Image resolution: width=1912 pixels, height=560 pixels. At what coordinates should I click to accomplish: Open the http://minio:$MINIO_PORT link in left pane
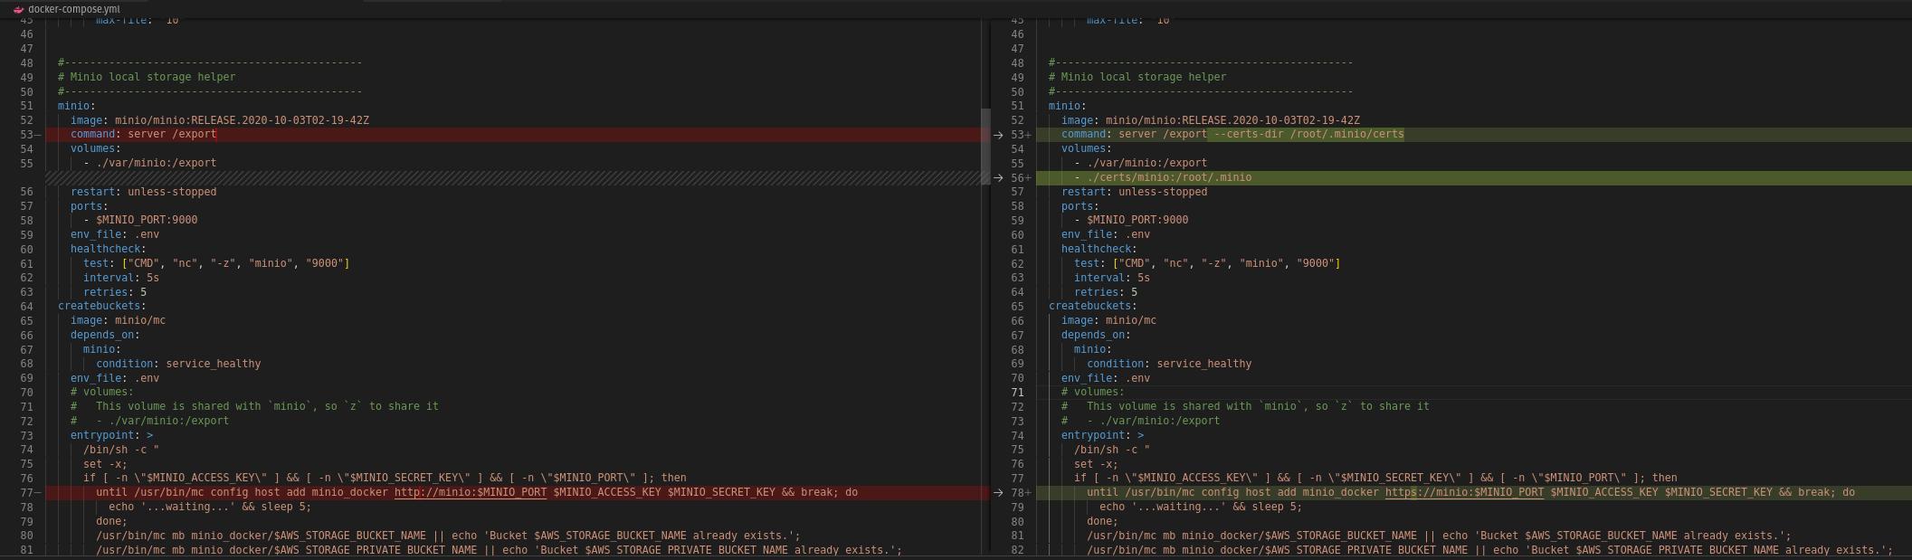(470, 493)
